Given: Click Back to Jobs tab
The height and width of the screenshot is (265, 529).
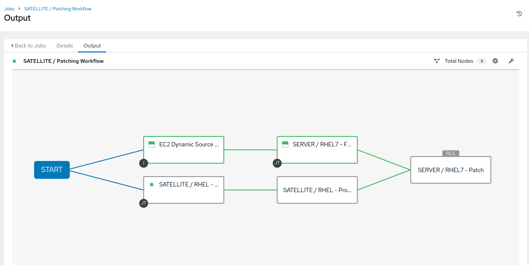Looking at the screenshot, I should 28,46.
